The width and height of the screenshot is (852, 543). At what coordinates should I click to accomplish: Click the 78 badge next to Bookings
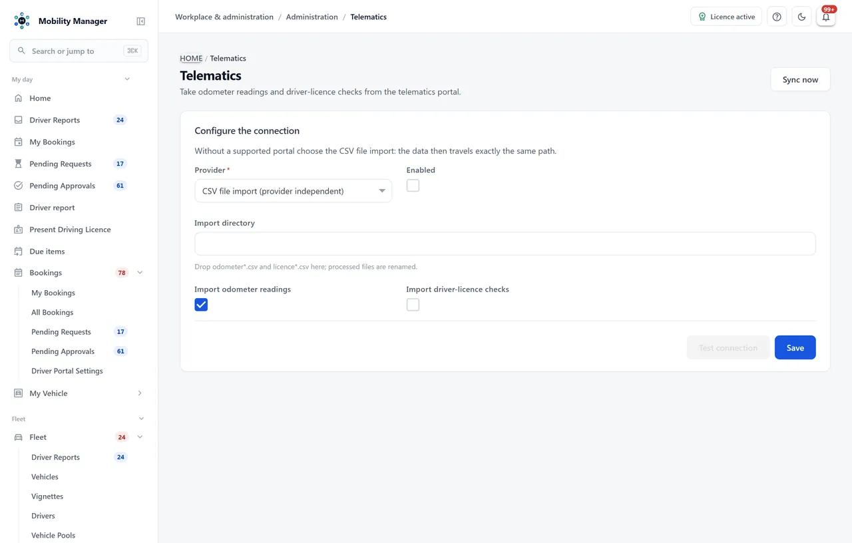click(x=122, y=273)
